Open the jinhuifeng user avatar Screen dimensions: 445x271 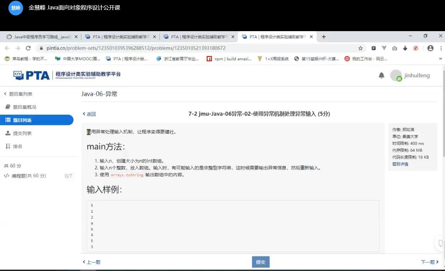pos(396,76)
